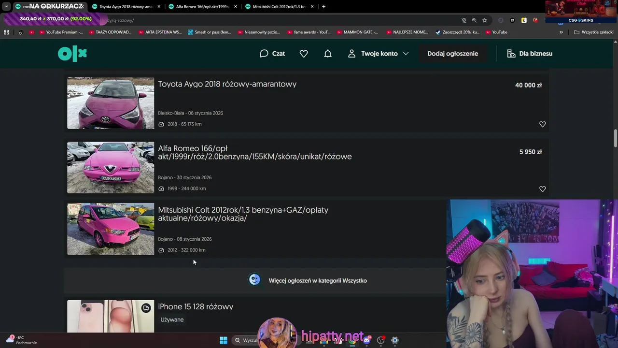Switch to the Toyota Aygo 2018 tab
Screen dimensions: 618x348
click(126, 7)
